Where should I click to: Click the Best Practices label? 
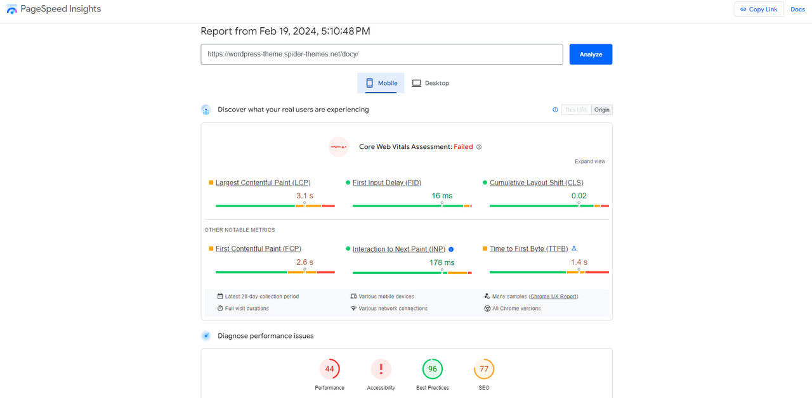pyautogui.click(x=433, y=388)
